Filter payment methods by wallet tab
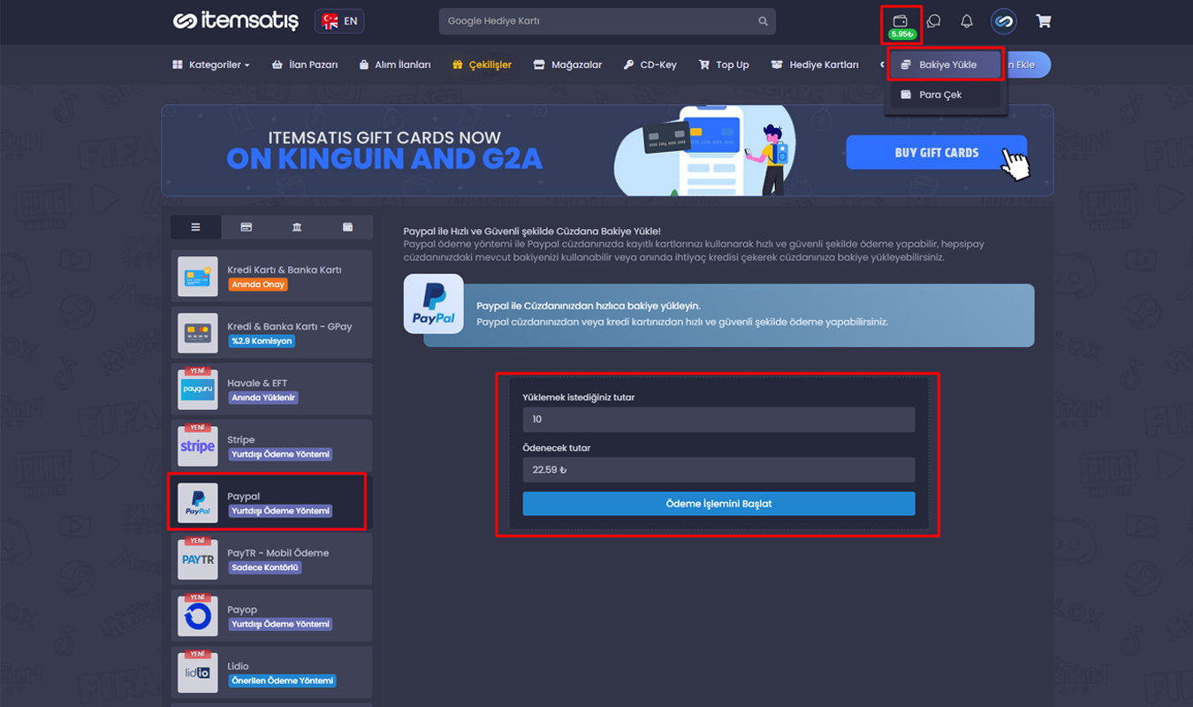The image size is (1193, 707). click(347, 227)
